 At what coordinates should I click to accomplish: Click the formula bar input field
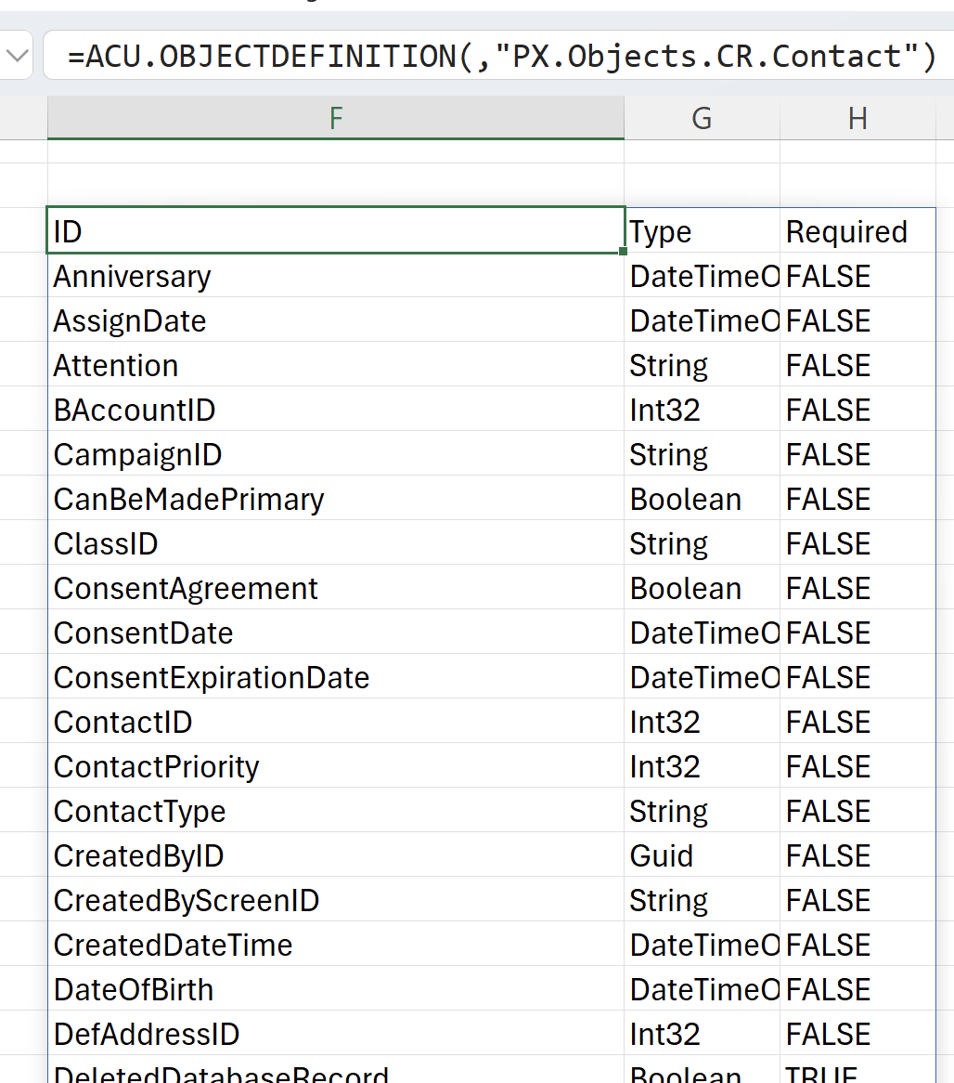point(501,57)
